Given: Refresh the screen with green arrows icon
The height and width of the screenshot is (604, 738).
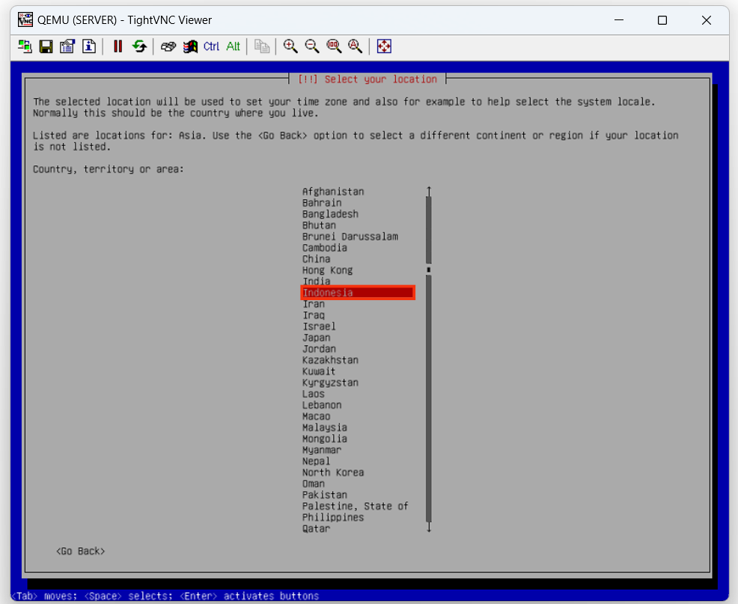Looking at the screenshot, I should pos(139,46).
